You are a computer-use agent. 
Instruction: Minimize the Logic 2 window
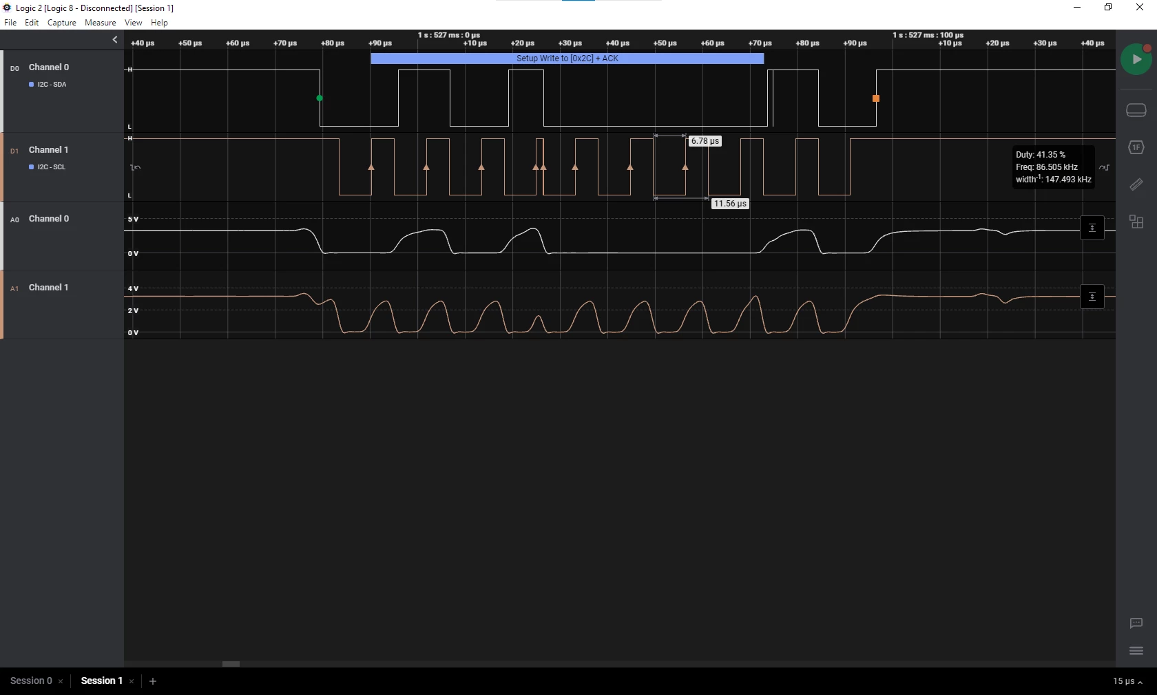(x=1077, y=8)
